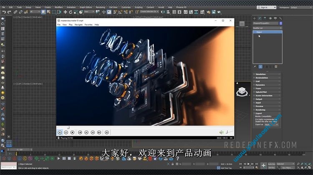
Task: Click the Undo arrow in main toolbar
Action: click(4, 12)
